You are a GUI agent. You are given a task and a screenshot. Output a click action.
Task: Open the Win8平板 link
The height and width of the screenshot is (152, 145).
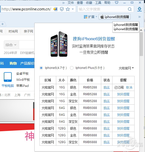pyautogui.click(x=23, y=80)
